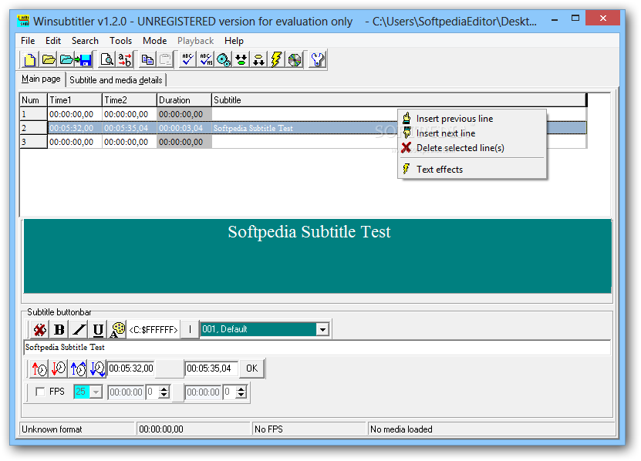Click the cyan disc with gears icon
The image size is (641, 461).
pyautogui.click(x=223, y=59)
